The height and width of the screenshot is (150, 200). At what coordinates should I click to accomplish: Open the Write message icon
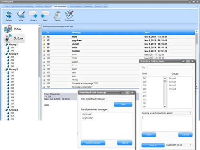(x=21, y=15)
